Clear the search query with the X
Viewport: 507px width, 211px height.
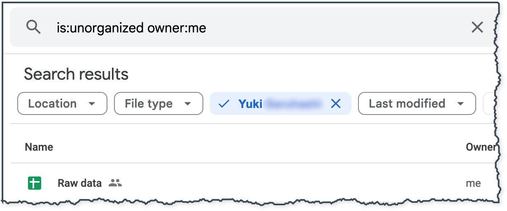(477, 28)
